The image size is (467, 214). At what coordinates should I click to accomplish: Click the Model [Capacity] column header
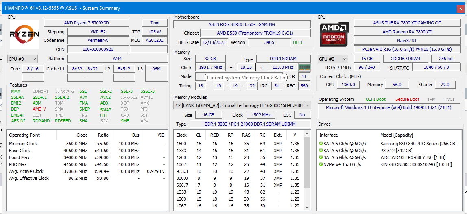pyautogui.click(x=397, y=135)
